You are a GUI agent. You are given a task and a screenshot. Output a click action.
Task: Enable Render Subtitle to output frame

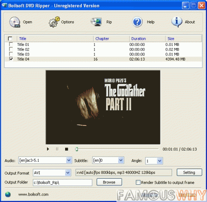(138, 183)
